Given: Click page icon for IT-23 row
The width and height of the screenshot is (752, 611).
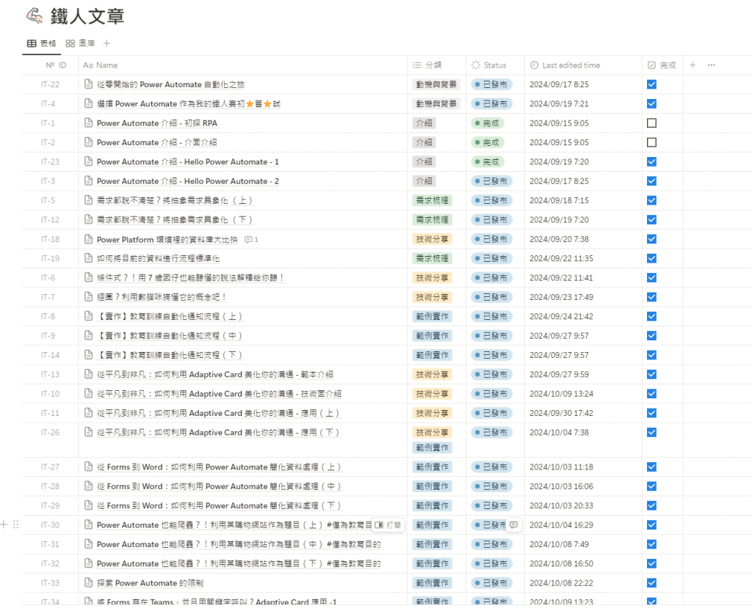Looking at the screenshot, I should (88, 161).
